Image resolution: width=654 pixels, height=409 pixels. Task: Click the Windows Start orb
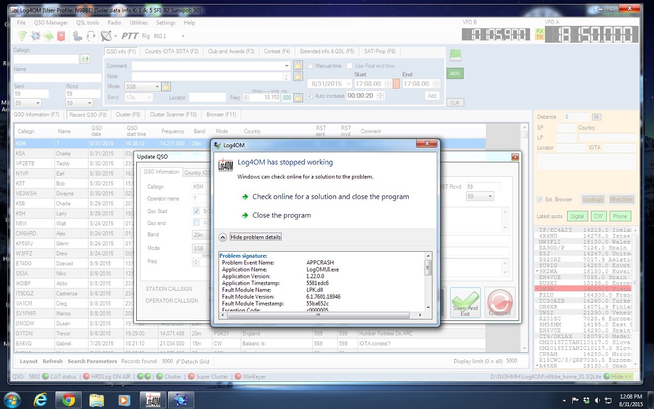point(11,400)
